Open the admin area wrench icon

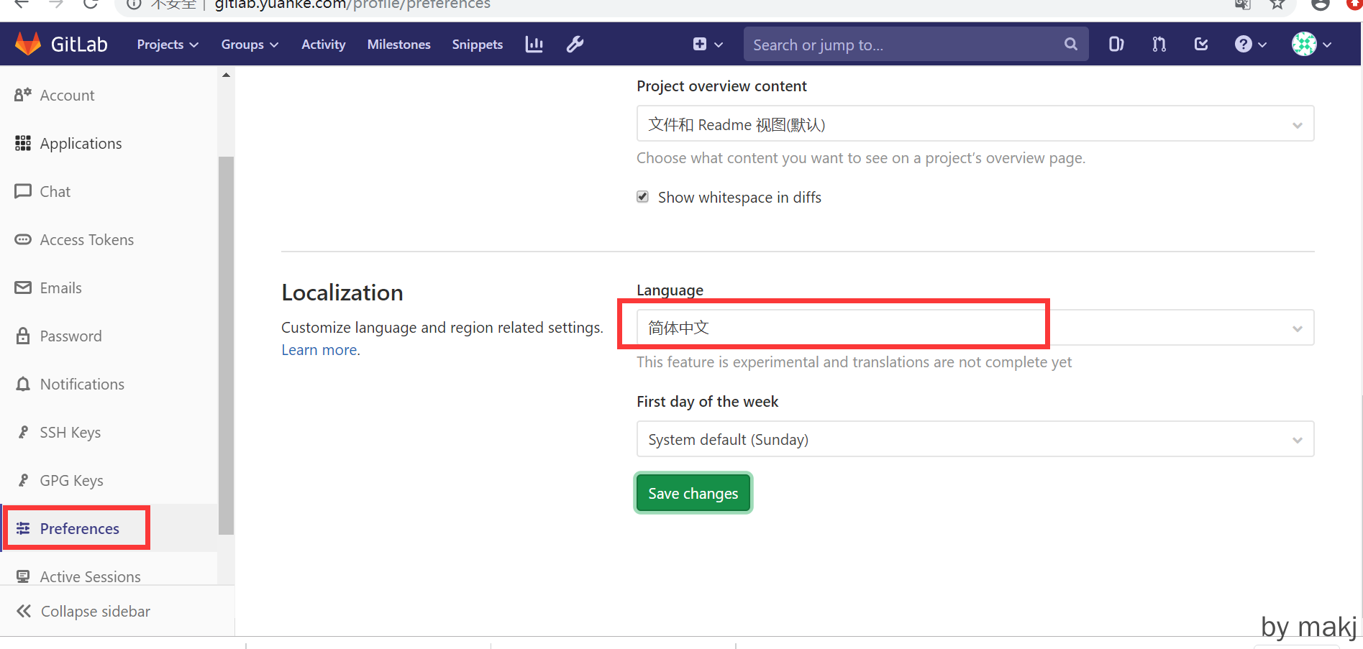pos(575,45)
